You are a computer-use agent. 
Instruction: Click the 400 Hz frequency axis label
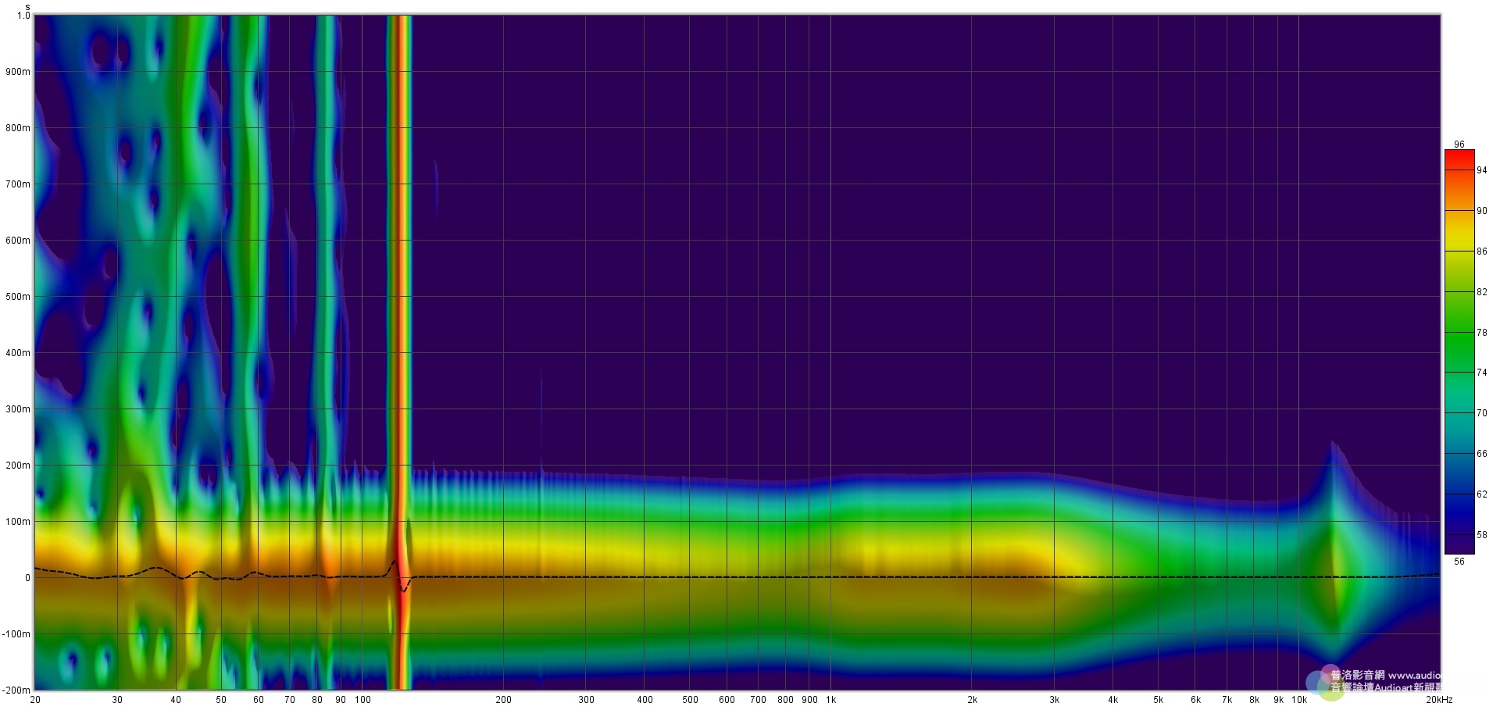[645, 700]
